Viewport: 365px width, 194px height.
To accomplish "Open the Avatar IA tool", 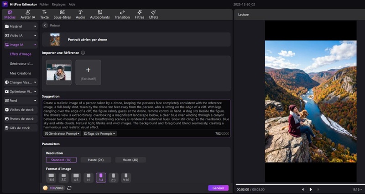I will (28, 14).
